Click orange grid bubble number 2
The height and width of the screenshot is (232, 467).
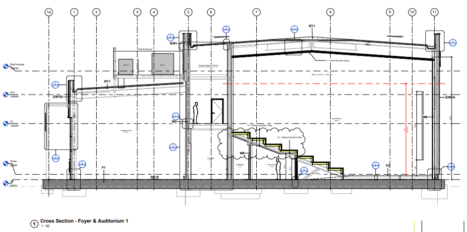coord(96,11)
